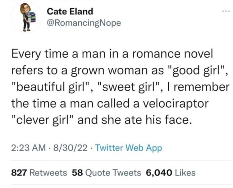This screenshot has height=188, width=233.
Task: Open the Twitter Web App source link
Action: point(129,148)
